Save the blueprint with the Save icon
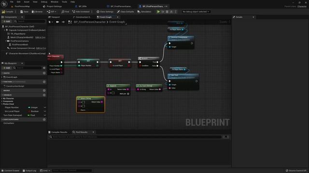This screenshot has height=173, width=309. coord(22,12)
